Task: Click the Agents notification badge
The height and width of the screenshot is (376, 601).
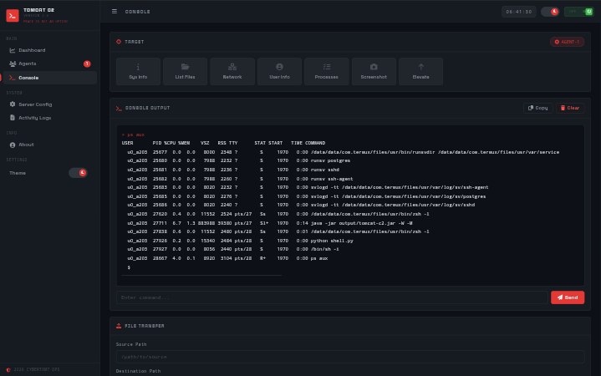Action: 87,64
